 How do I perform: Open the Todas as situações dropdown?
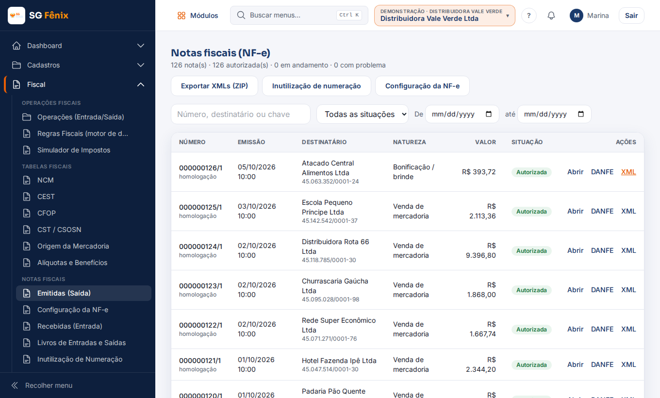coord(363,114)
